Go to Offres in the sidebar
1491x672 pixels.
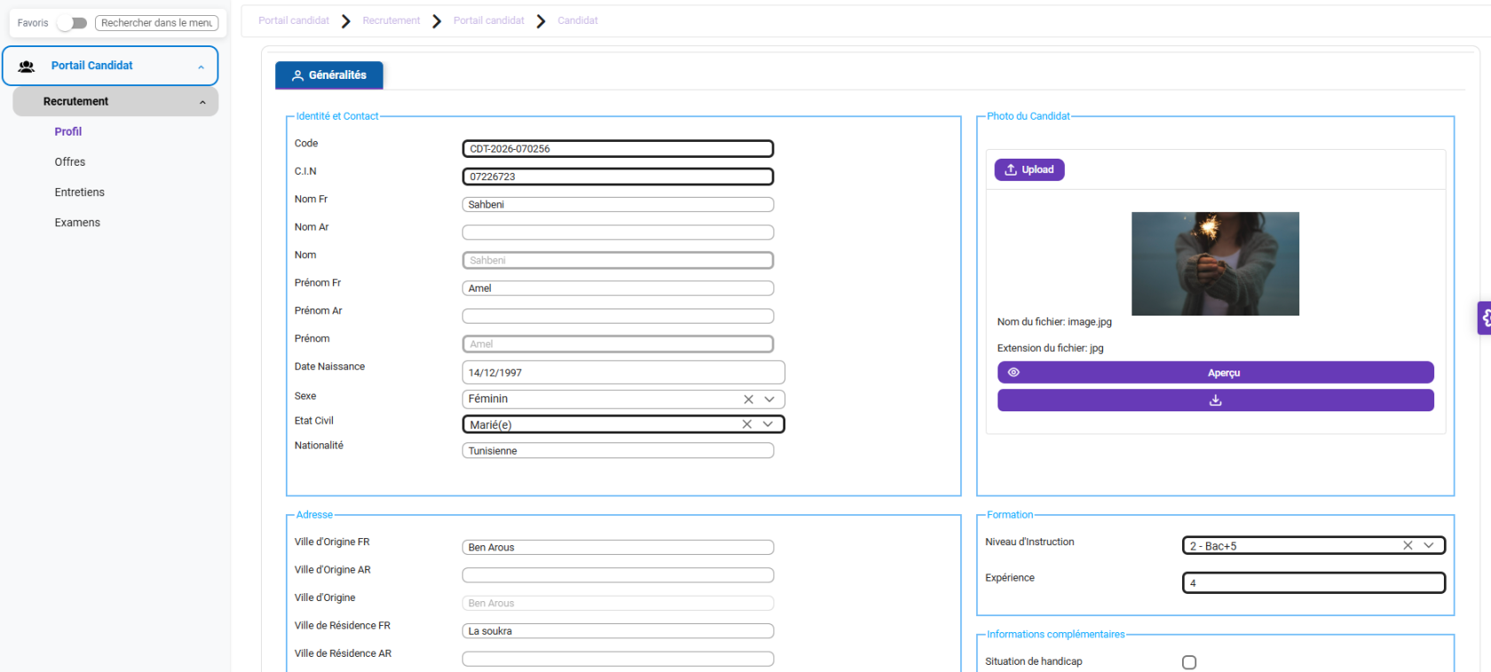pyautogui.click(x=70, y=161)
